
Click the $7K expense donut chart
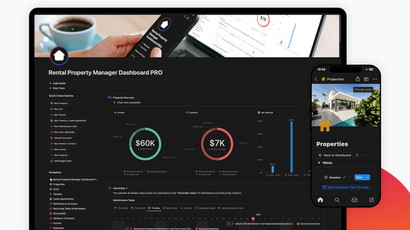[217, 144]
